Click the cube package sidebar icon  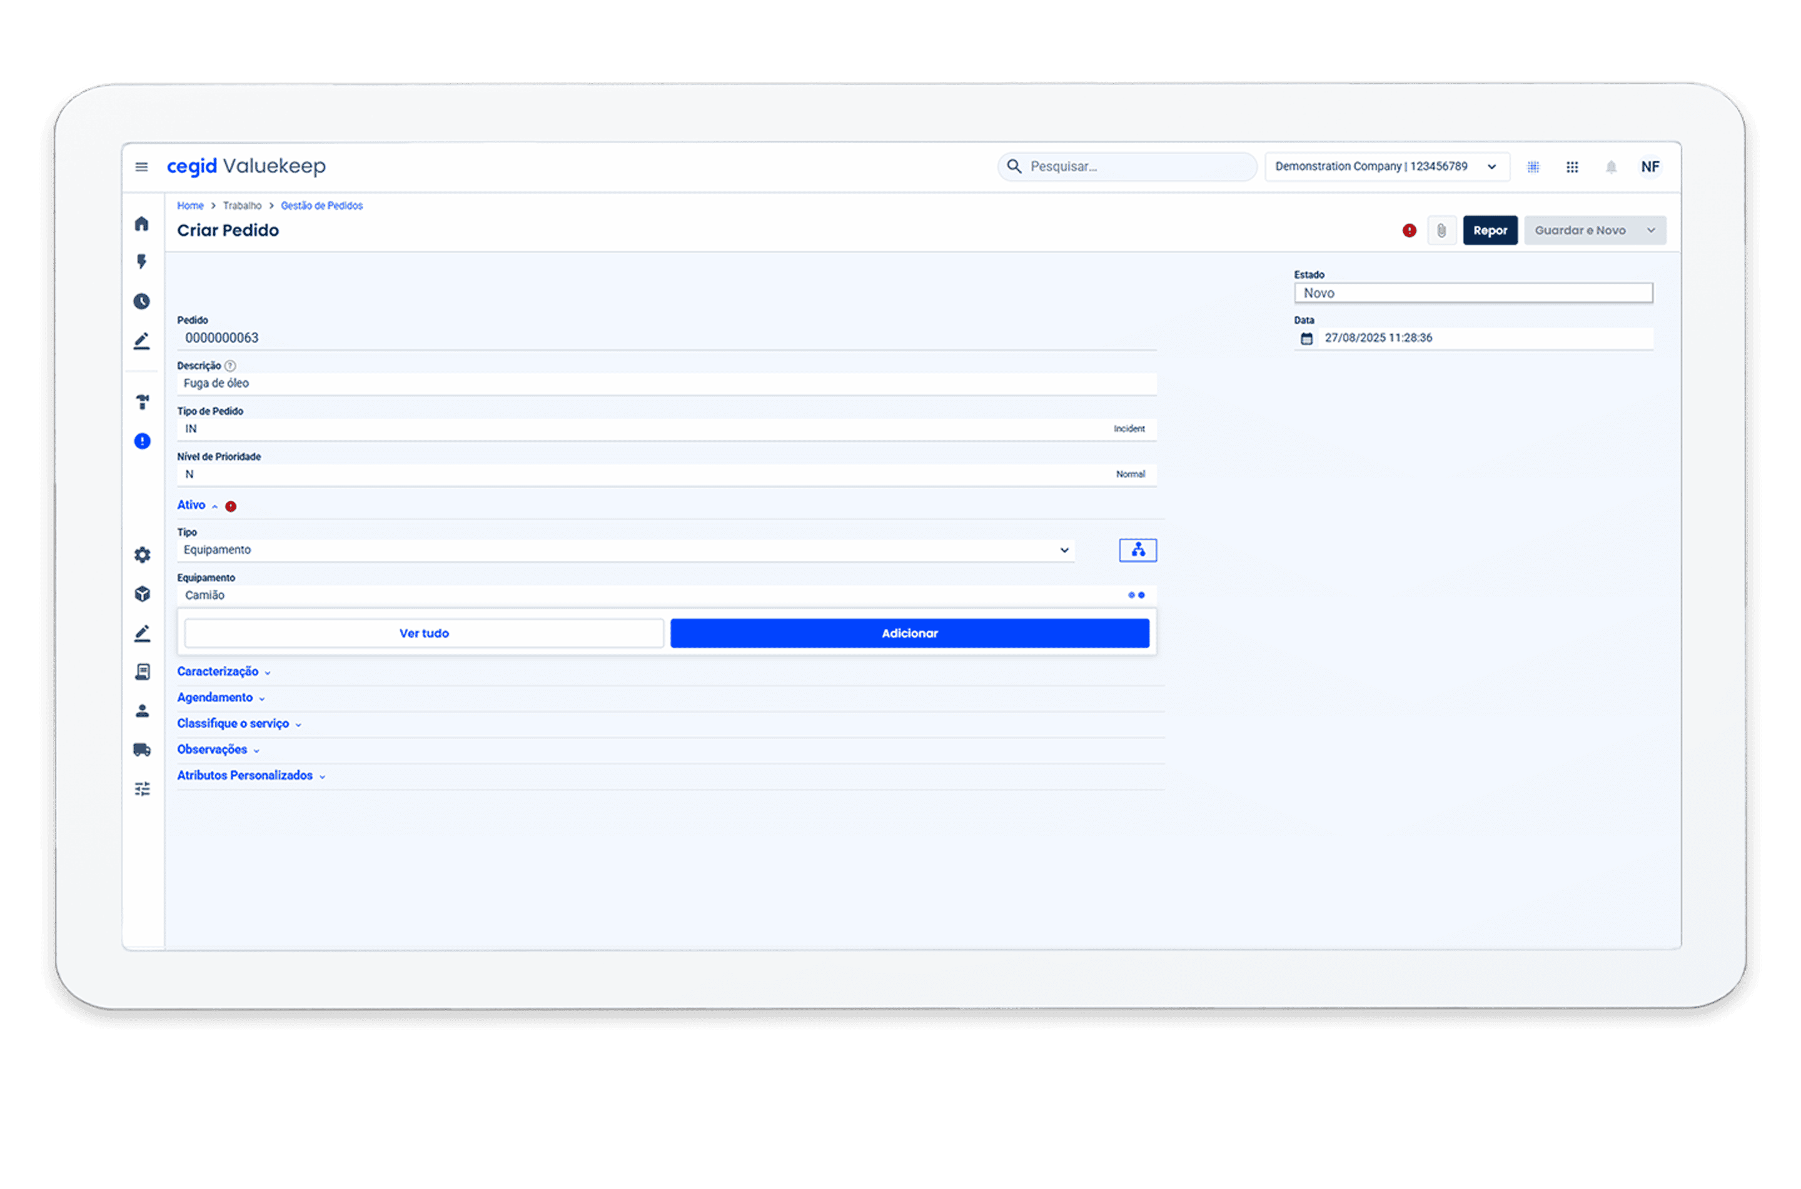pyautogui.click(x=142, y=594)
